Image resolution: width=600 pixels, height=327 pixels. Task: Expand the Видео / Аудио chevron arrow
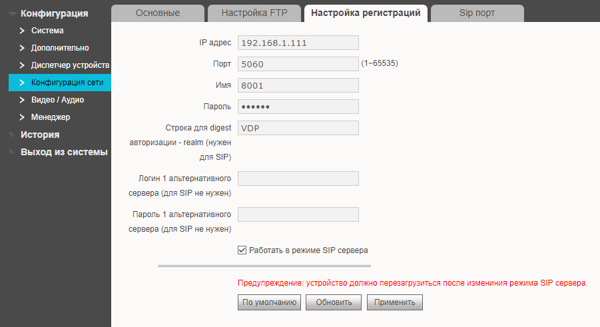click(22, 99)
